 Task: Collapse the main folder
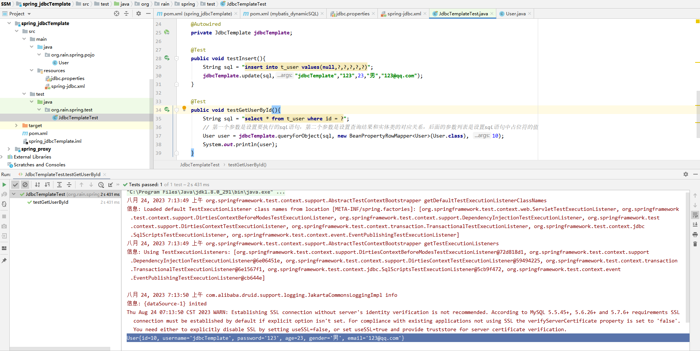tap(24, 39)
